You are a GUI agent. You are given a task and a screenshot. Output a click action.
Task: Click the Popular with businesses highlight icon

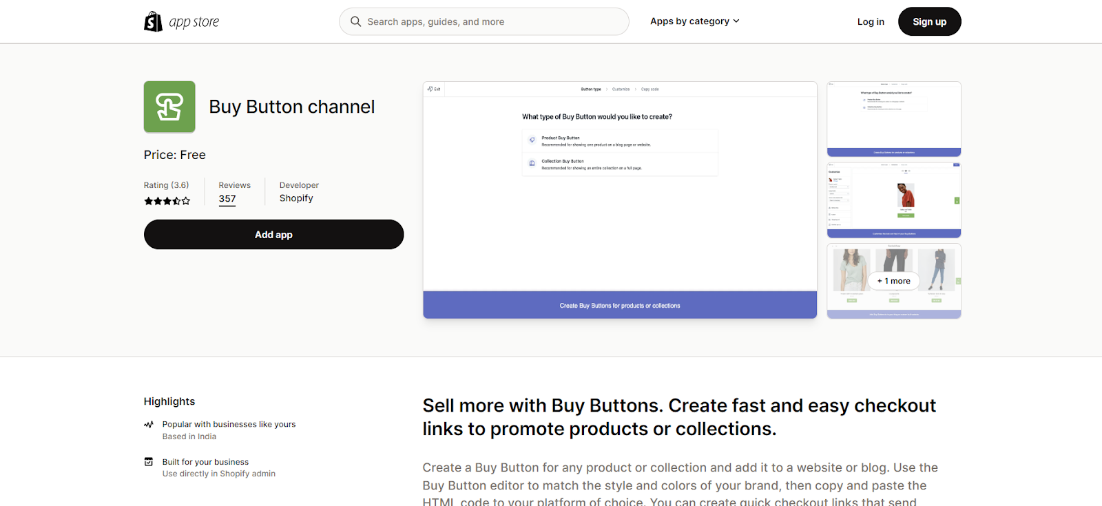(149, 425)
